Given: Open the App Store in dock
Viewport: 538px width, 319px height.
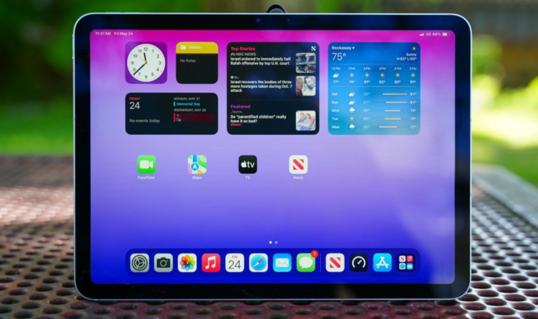Looking at the screenshot, I should click(382, 263).
